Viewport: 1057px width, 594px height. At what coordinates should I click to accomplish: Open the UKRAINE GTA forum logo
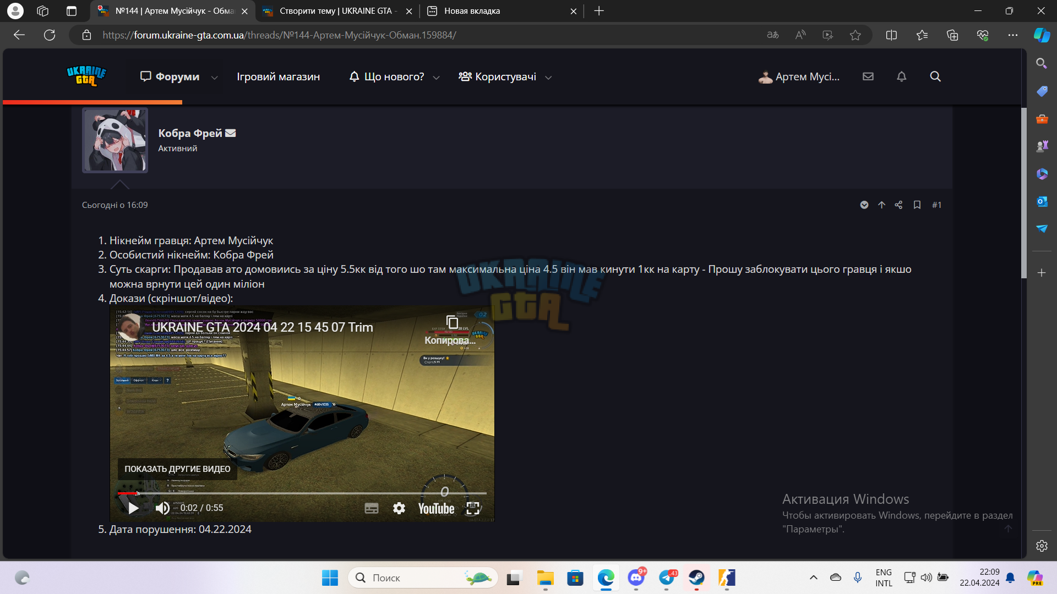click(x=86, y=76)
